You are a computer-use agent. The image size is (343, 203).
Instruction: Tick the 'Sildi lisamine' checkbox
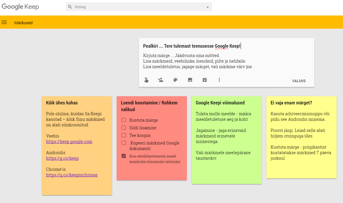coord(124,128)
